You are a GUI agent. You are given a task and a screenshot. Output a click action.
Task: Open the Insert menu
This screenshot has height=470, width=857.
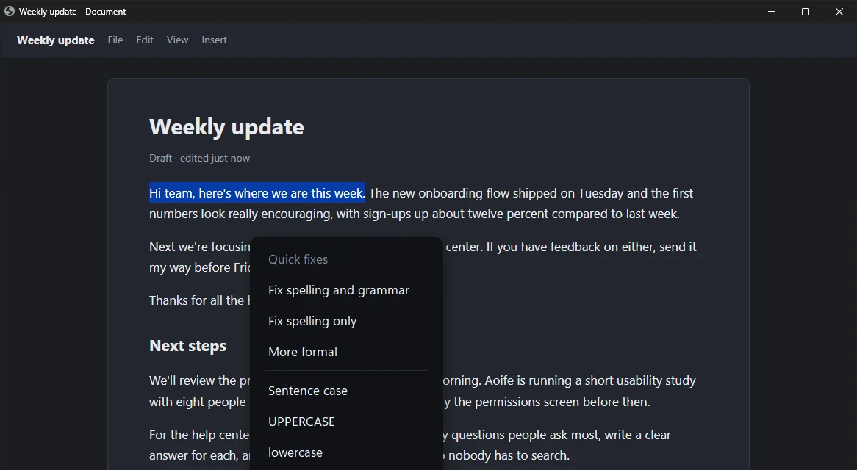[215, 40]
